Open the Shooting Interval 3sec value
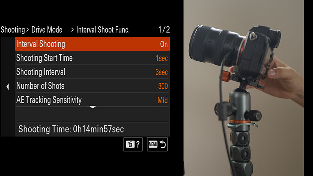Image resolution: width=313 pixels, height=176 pixels. (162, 72)
